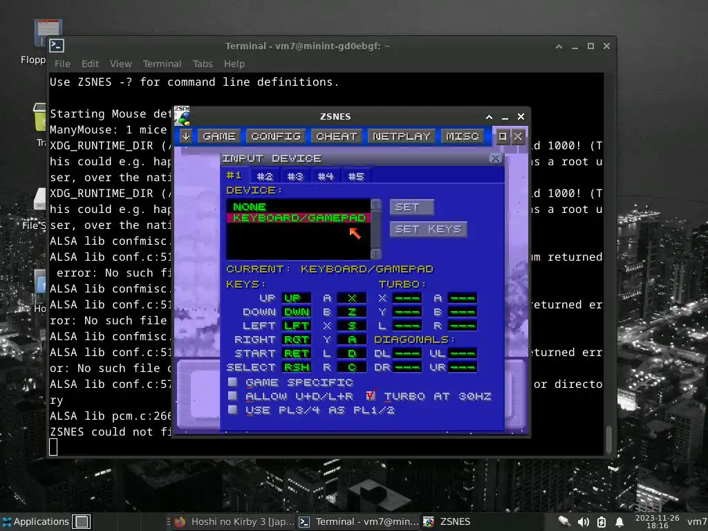Viewport: 708px width, 531px height.
Task: Open the Applications menu in taskbar
Action: pyautogui.click(x=36, y=521)
